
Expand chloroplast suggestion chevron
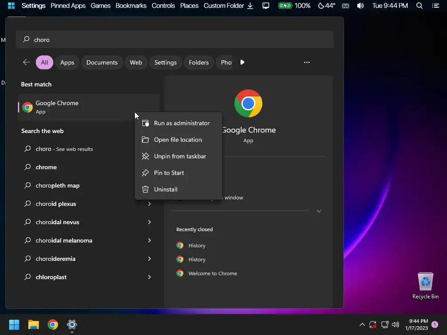pyautogui.click(x=149, y=277)
